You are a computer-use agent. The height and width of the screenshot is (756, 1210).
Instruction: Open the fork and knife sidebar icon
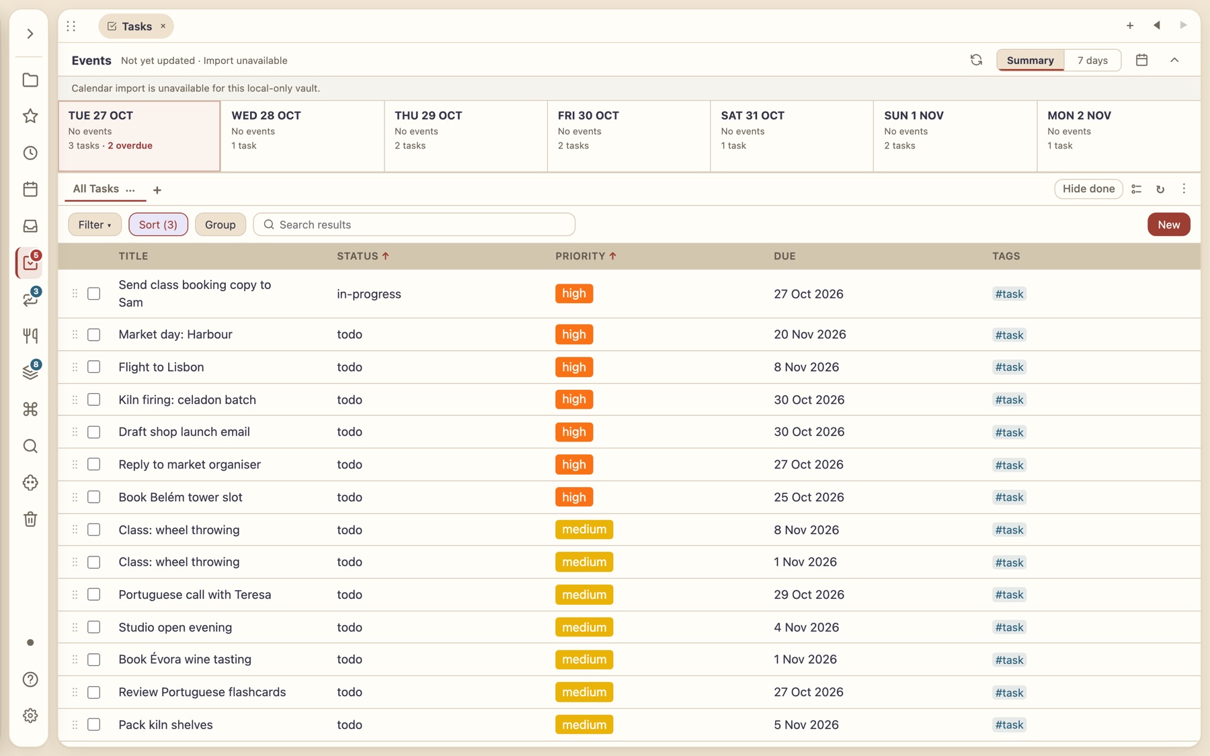(x=30, y=336)
